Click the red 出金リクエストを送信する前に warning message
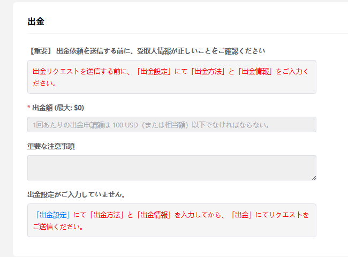Image resolution: width=348 pixels, height=257 pixels. pos(170,77)
